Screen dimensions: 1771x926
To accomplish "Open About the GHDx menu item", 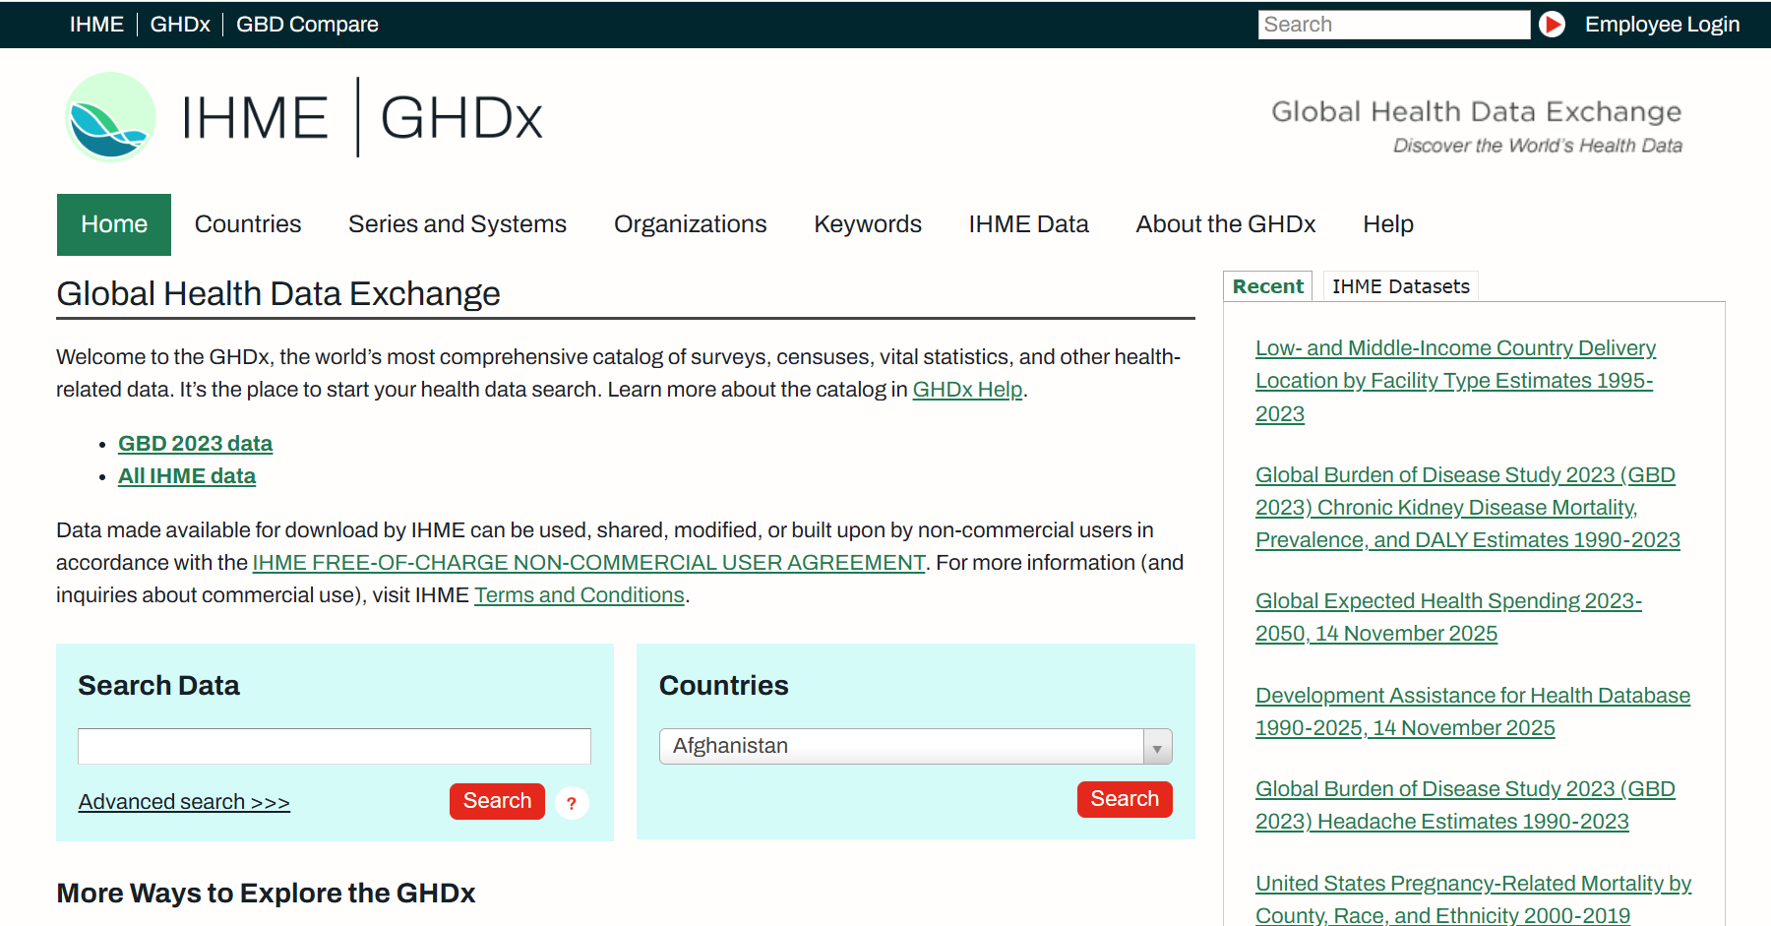I will 1226,224.
